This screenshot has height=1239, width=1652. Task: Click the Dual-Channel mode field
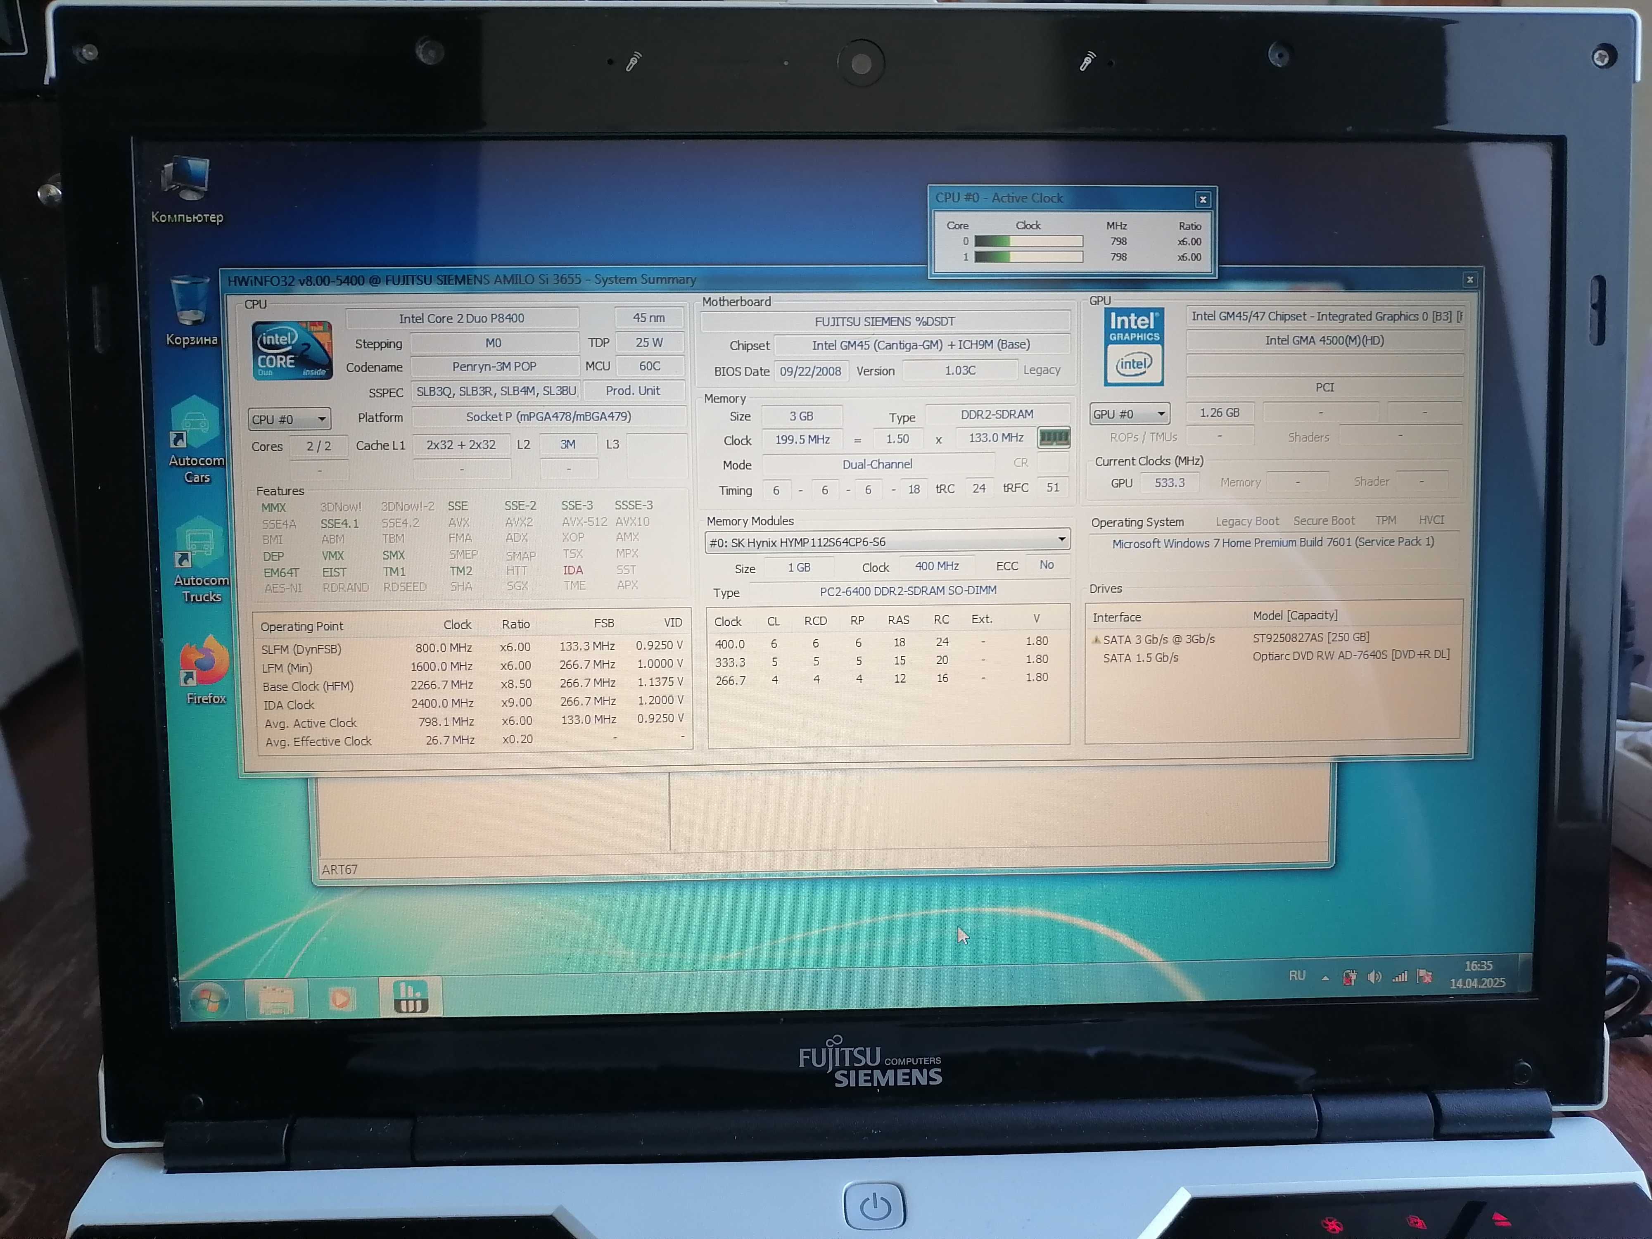tap(878, 465)
